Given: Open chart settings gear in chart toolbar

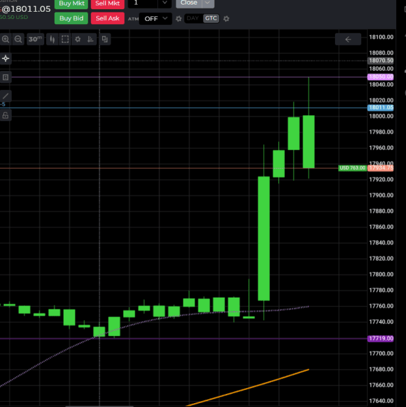Looking at the screenshot, I should tap(77, 39).
